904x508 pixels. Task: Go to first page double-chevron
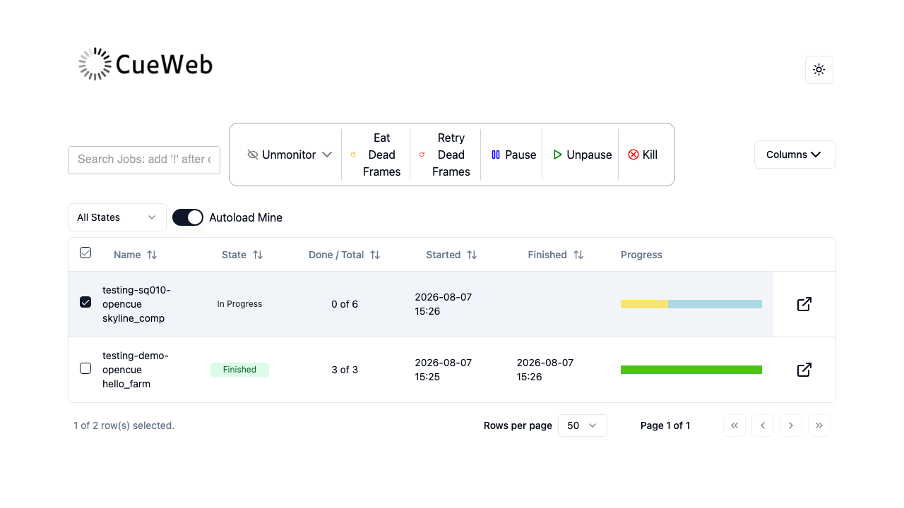[x=734, y=425]
